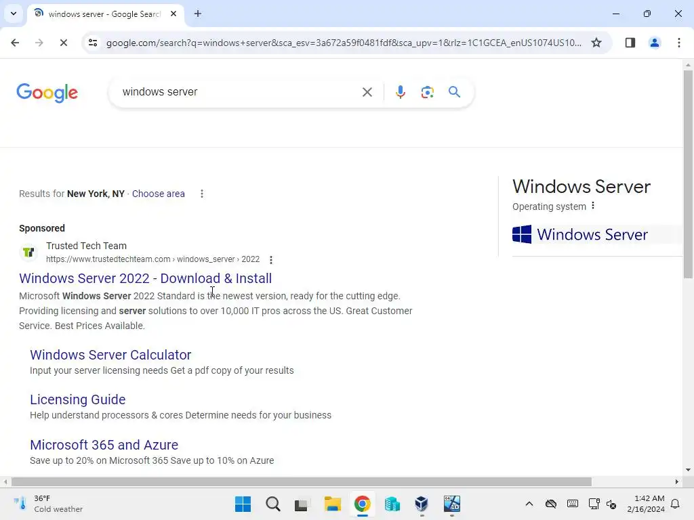Open the clock showing 1:42 AM
This screenshot has width=694, height=520.
click(x=646, y=504)
